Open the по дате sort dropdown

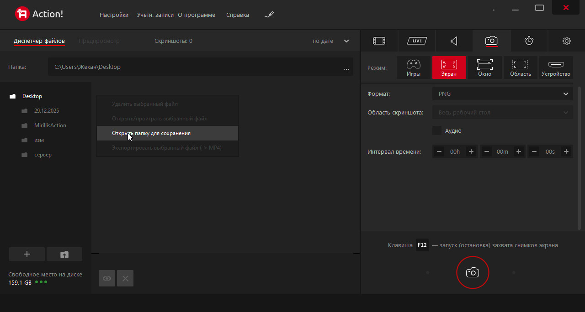[330, 41]
